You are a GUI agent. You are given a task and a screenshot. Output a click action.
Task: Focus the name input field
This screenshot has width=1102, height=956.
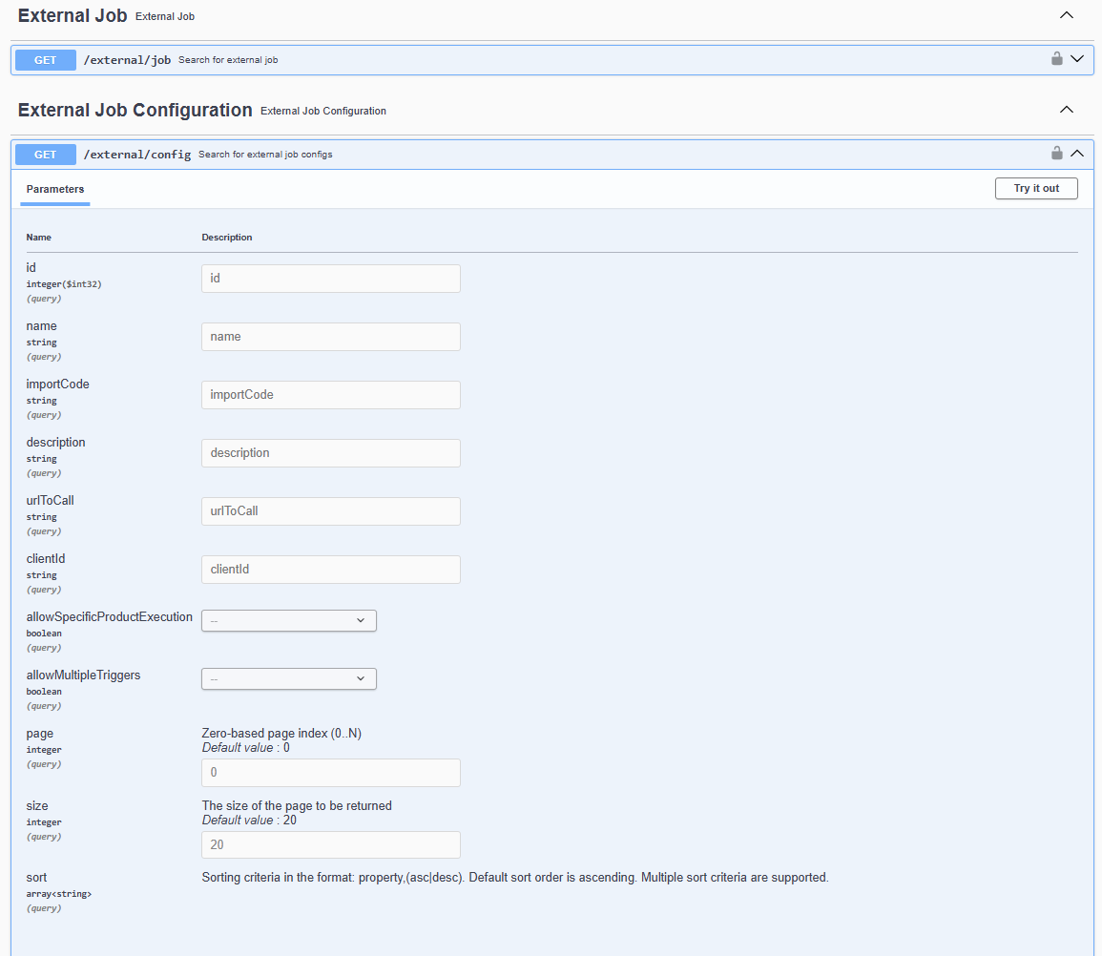[330, 337]
